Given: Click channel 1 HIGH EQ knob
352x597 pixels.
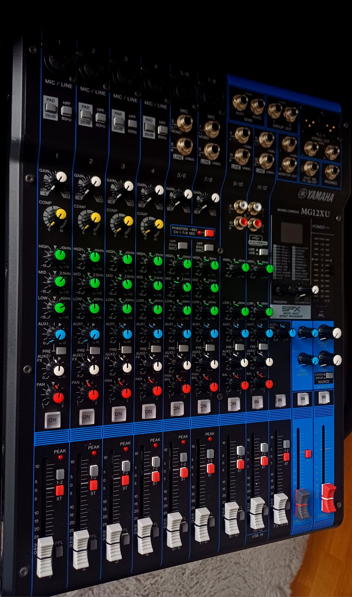Looking at the screenshot, I should coord(57,255).
